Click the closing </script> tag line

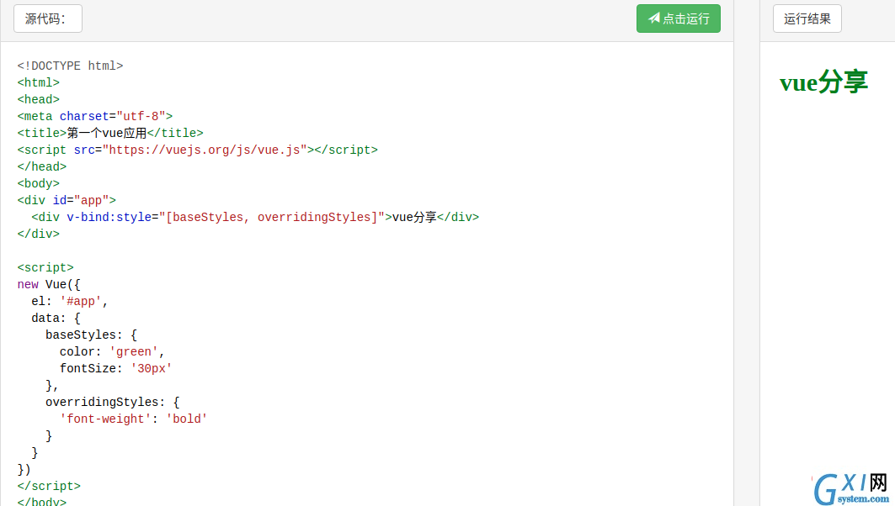pyautogui.click(x=49, y=486)
